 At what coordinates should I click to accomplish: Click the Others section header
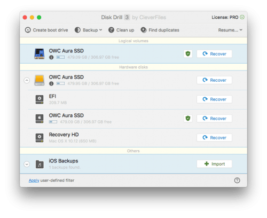point(133,151)
